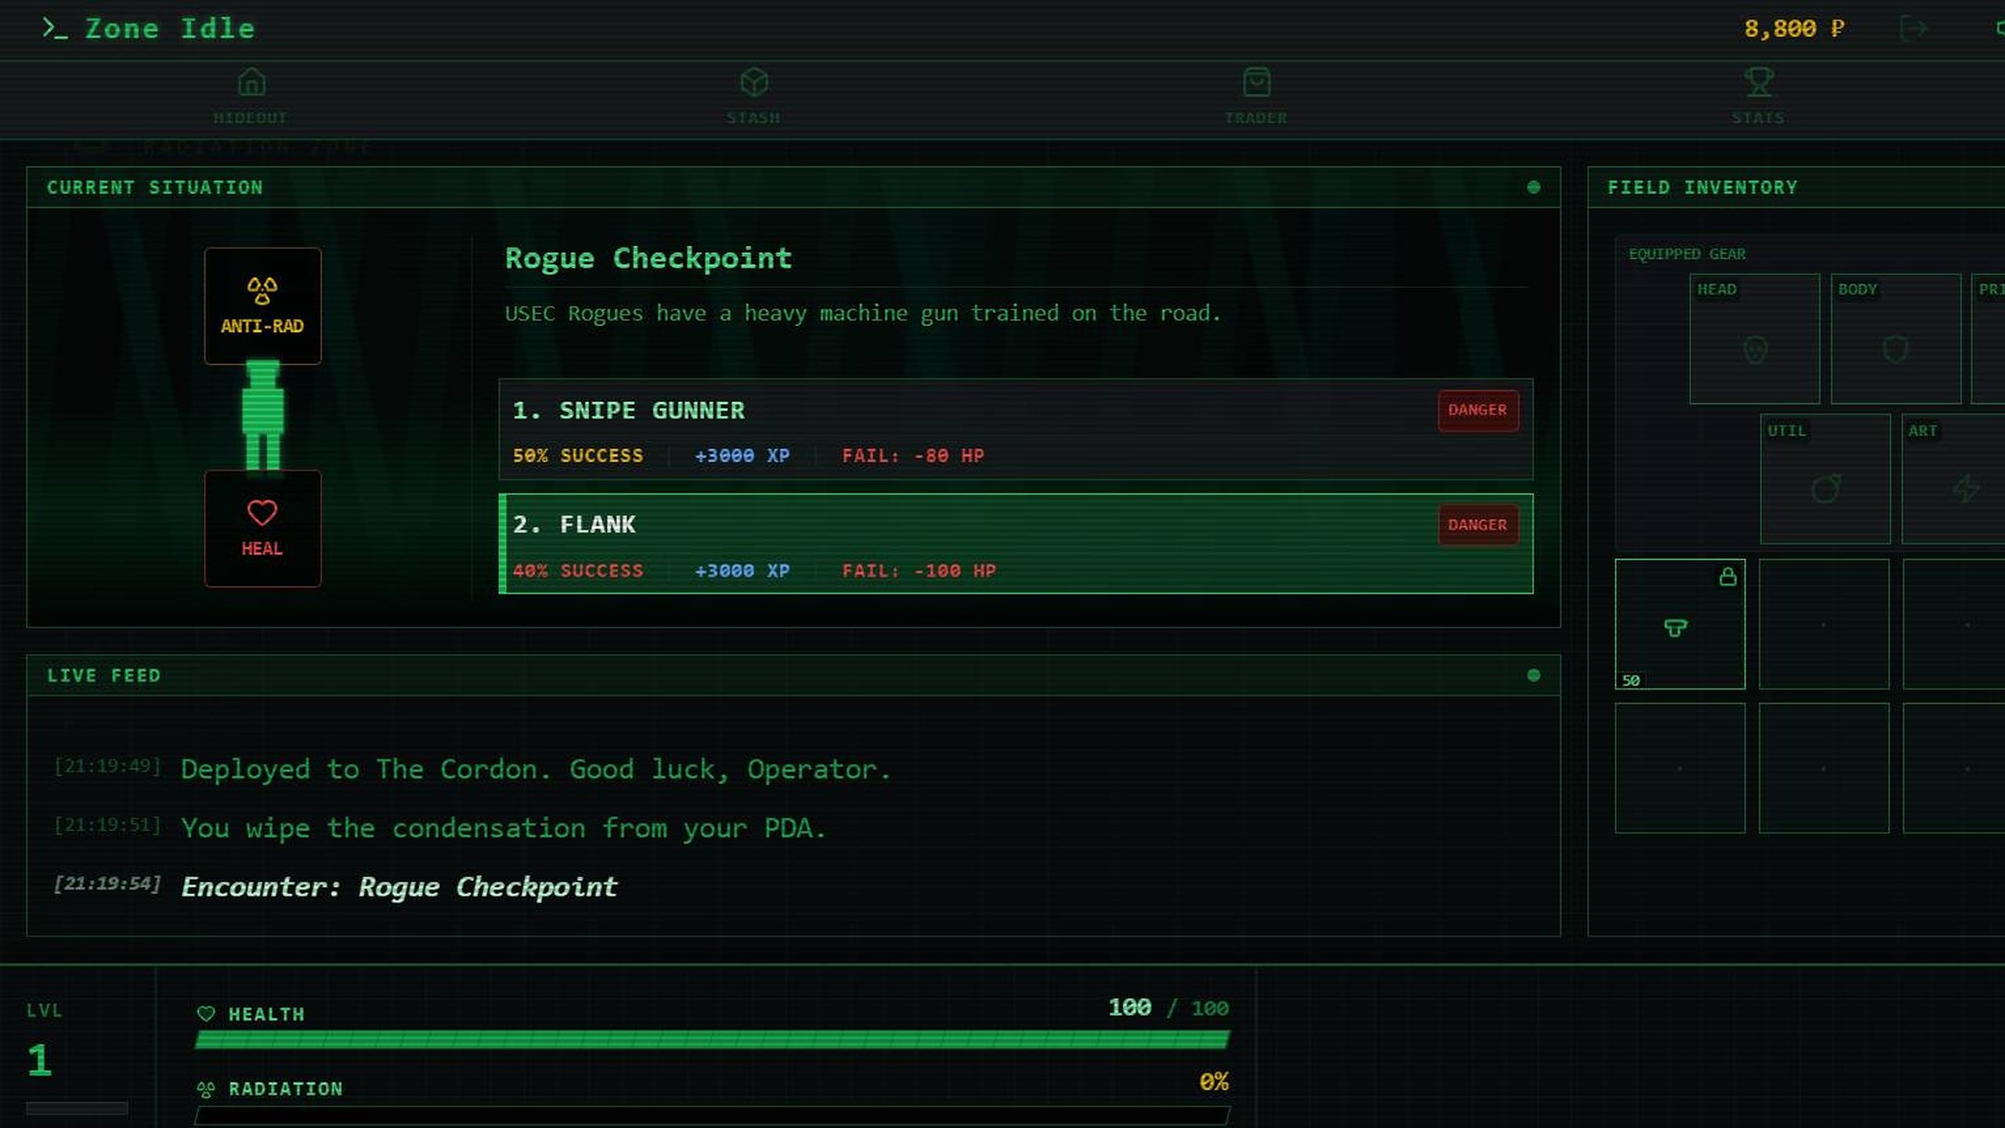Click the Danger badge on Flank
The height and width of the screenshot is (1128, 2005).
pyautogui.click(x=1478, y=525)
